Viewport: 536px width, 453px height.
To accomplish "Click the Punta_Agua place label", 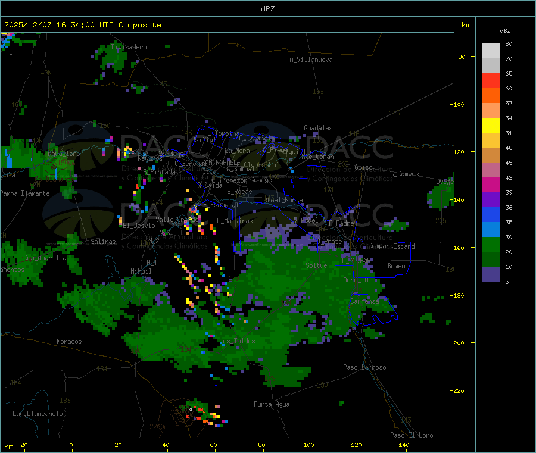I will [x=272, y=404].
